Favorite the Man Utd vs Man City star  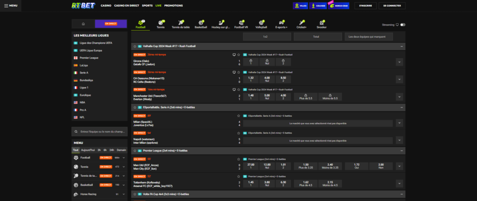click(238, 159)
